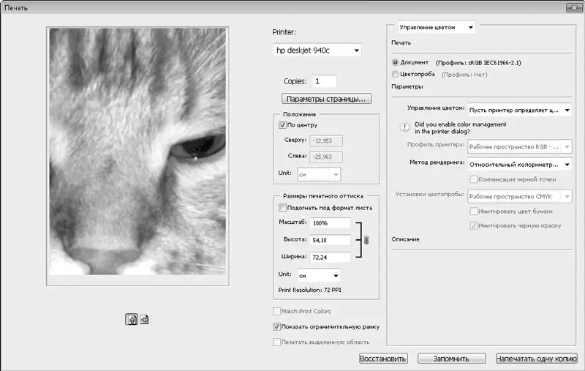This screenshot has height=371, width=585.
Task: Select portrait page orientation icon
Action: pos(133,319)
